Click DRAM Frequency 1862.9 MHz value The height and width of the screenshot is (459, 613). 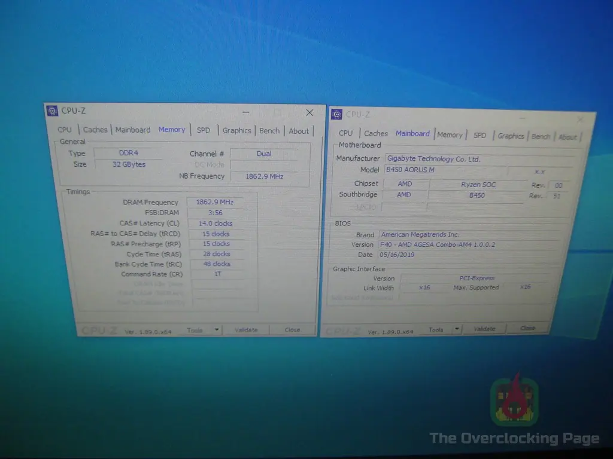(x=215, y=202)
